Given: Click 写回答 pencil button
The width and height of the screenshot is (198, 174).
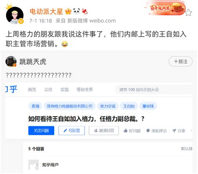Looking at the screenshot, I should (71, 131).
